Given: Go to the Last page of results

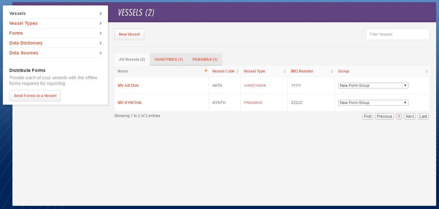Looking at the screenshot, I should coord(423,116).
